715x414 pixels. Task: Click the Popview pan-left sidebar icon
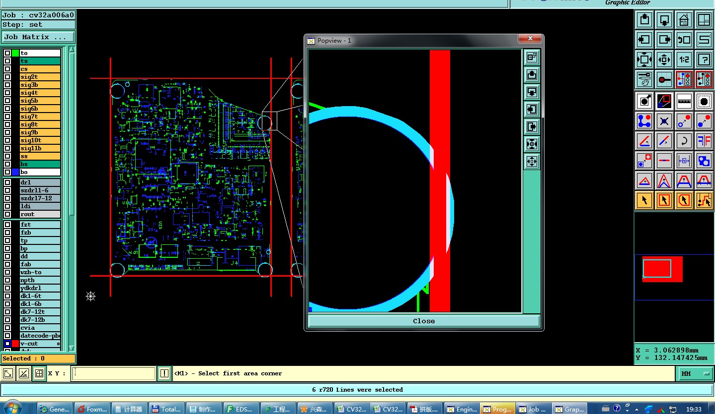pyautogui.click(x=532, y=109)
